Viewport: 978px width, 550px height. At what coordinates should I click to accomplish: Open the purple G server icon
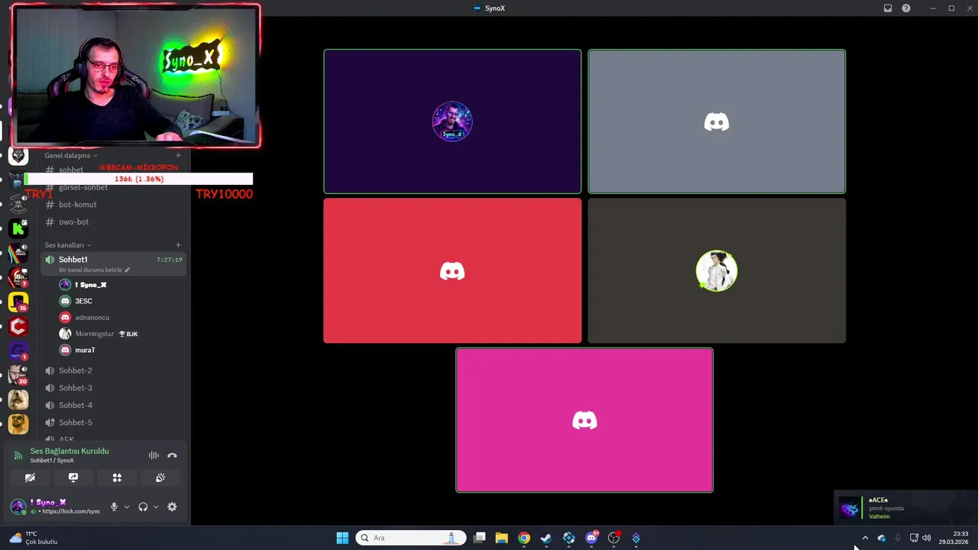pyautogui.click(x=18, y=351)
